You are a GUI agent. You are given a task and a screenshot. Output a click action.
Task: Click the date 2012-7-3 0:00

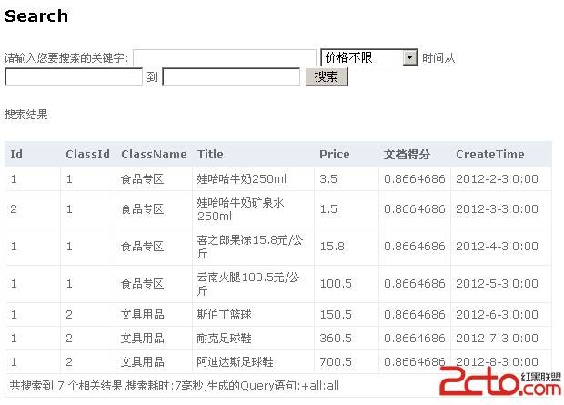[x=497, y=338]
